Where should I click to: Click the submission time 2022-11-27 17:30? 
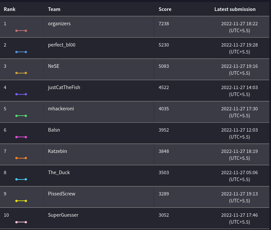239,109
